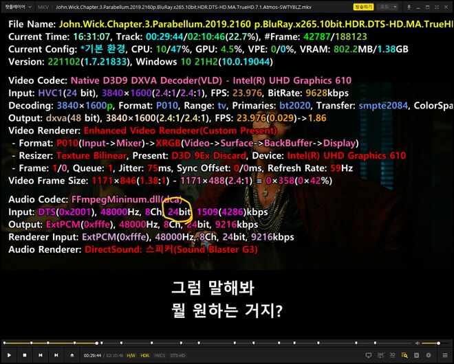454x364 pixels.
Task: Mute audio using the speaker icon
Action: click(418, 343)
